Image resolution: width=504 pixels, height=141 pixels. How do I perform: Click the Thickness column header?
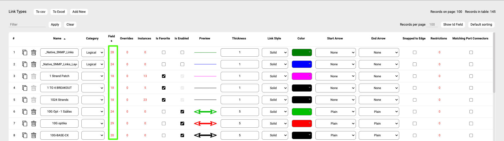239,38
